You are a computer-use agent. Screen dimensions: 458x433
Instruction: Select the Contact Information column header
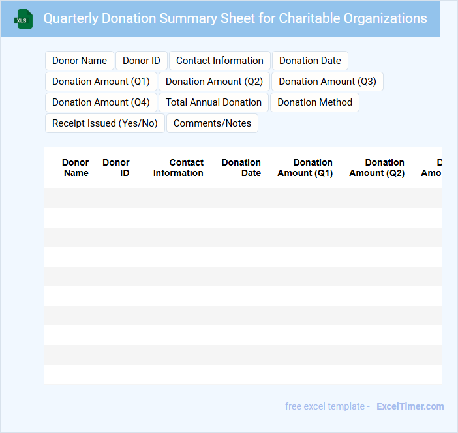click(x=178, y=168)
